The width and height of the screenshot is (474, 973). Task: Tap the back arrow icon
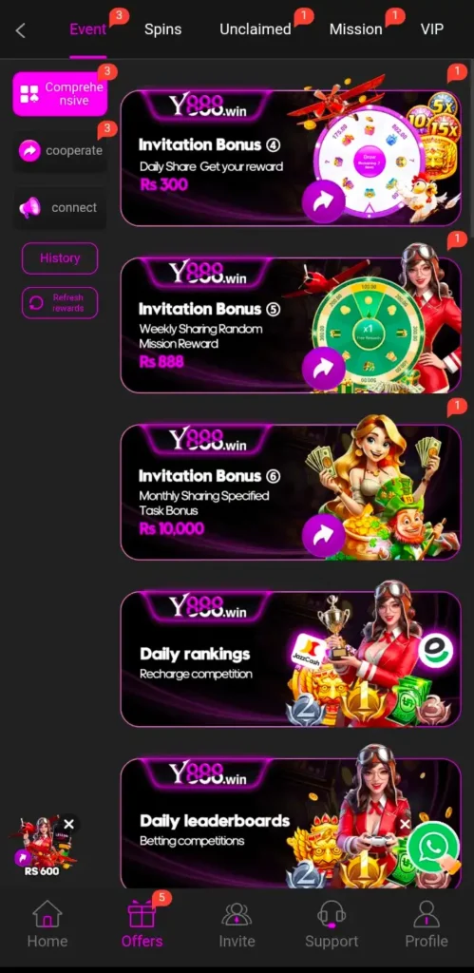[x=21, y=29]
